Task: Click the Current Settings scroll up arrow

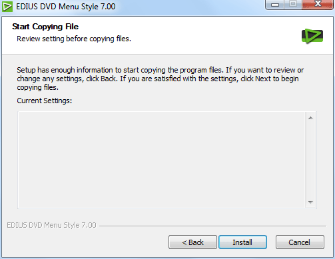Action: (310, 118)
